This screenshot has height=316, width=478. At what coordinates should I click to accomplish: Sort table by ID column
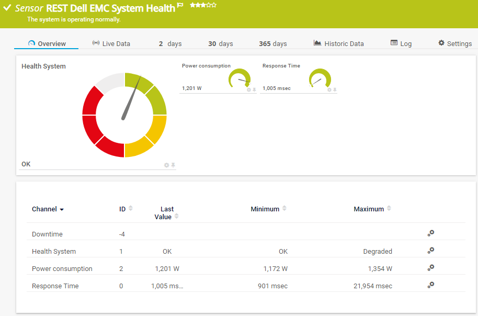[x=126, y=209]
